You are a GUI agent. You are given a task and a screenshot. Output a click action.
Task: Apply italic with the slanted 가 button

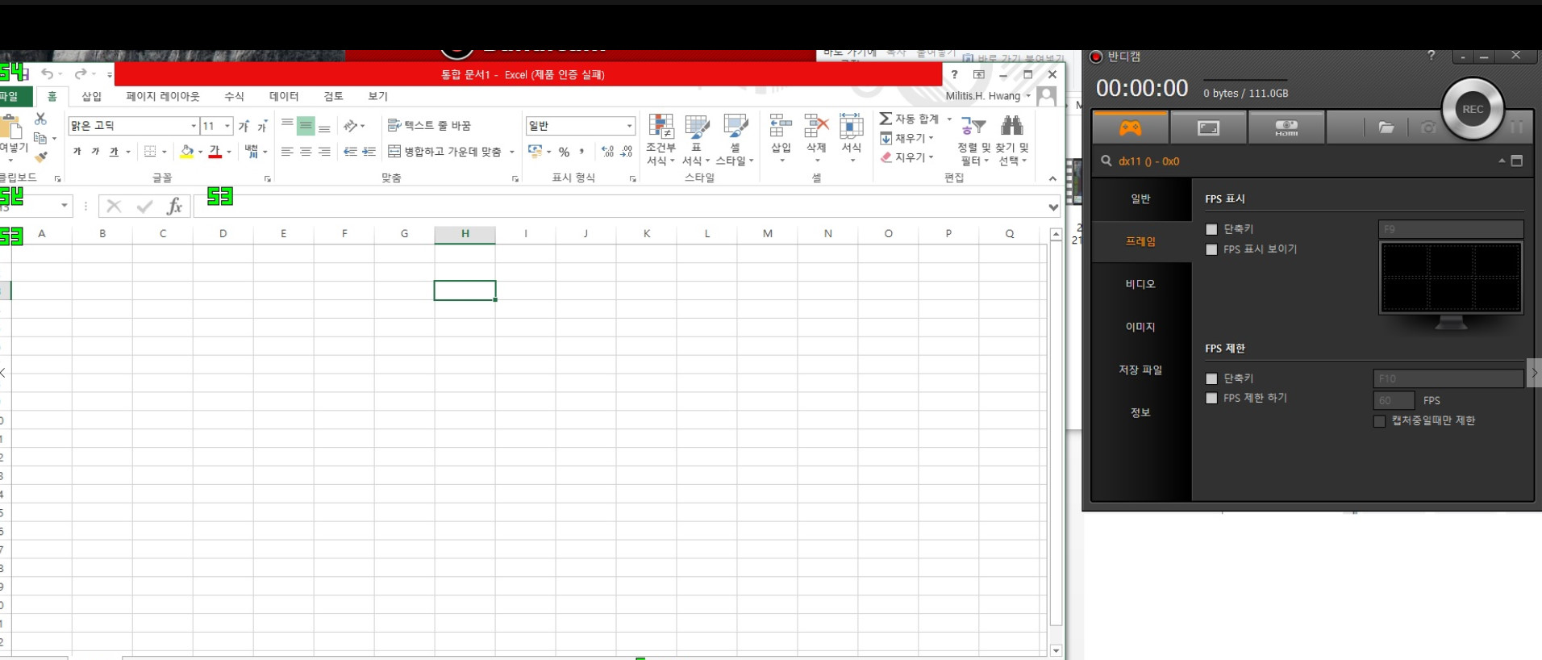(95, 152)
